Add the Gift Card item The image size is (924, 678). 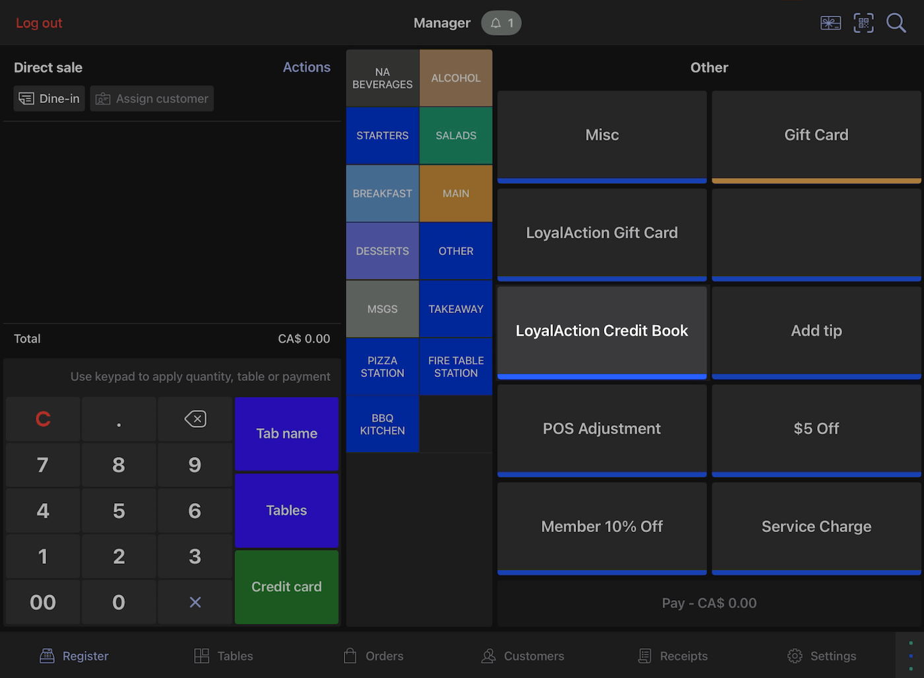816,137
